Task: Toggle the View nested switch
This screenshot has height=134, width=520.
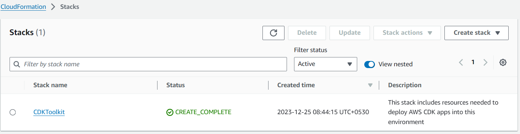Action: [x=370, y=65]
